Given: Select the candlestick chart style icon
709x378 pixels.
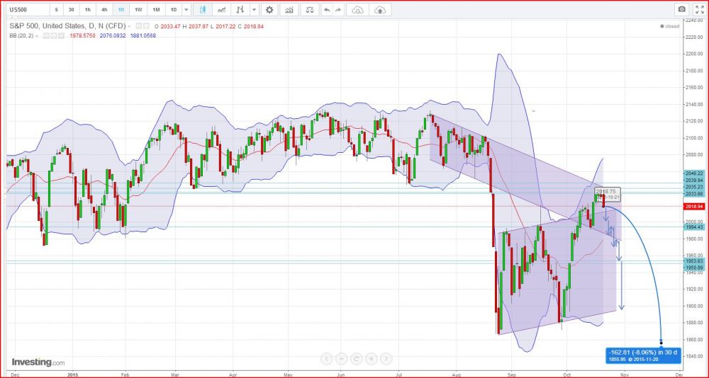Looking at the screenshot, I should click(x=203, y=9).
